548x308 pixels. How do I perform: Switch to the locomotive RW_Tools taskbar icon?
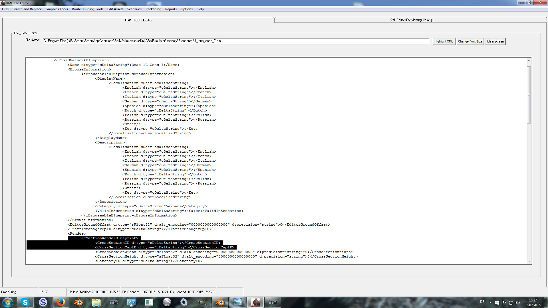[x=255, y=302]
